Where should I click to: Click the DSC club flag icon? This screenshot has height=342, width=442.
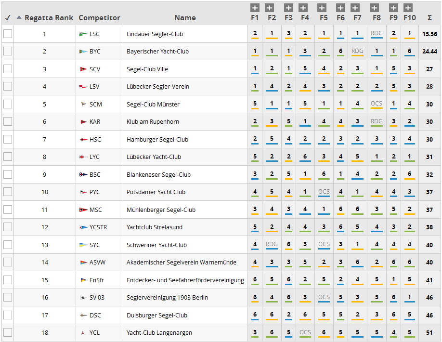[83, 315]
